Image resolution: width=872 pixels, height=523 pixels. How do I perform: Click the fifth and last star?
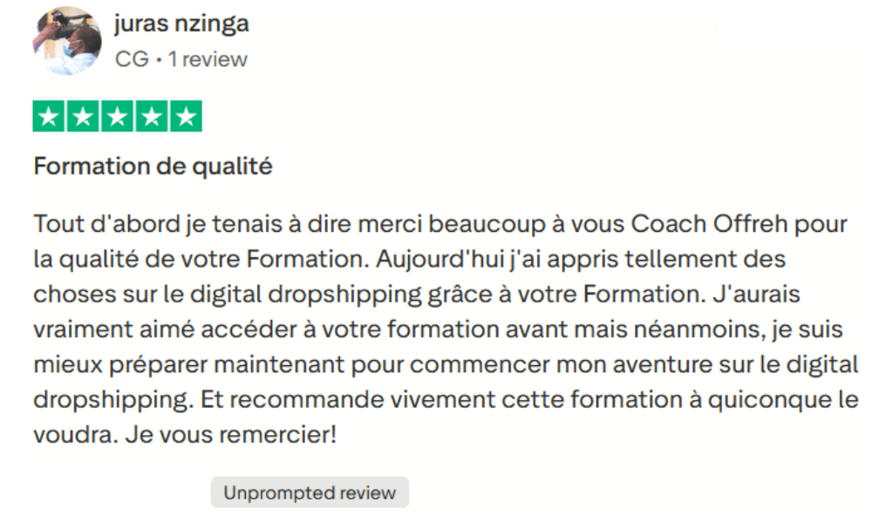185,117
